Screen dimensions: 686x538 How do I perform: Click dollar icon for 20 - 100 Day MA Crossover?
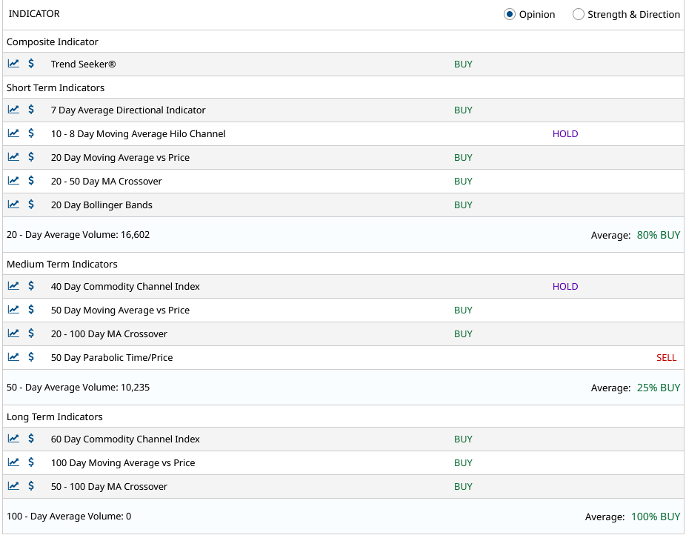point(31,333)
